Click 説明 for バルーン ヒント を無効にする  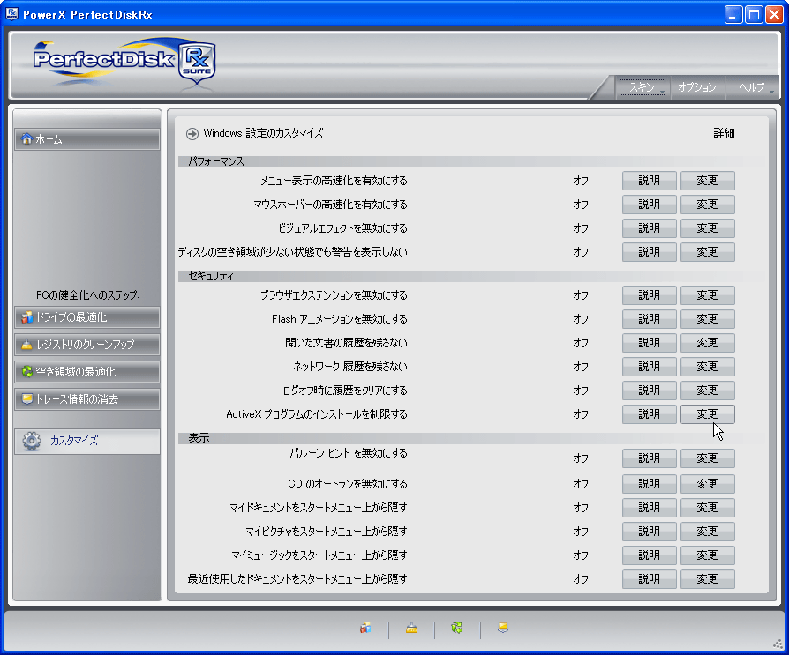649,458
